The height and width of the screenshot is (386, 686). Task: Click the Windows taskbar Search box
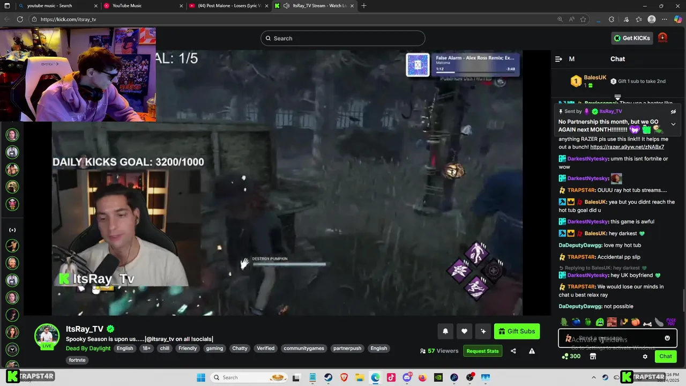coord(248,377)
